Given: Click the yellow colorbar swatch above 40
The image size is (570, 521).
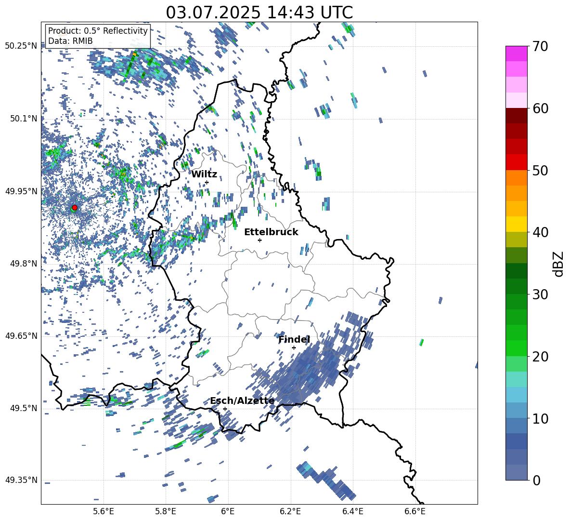Looking at the screenshot, I should (516, 224).
